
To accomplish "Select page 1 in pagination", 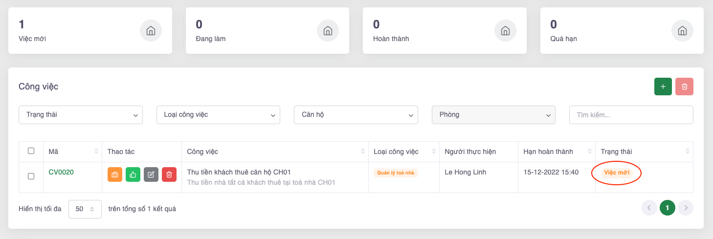I will [x=667, y=208].
